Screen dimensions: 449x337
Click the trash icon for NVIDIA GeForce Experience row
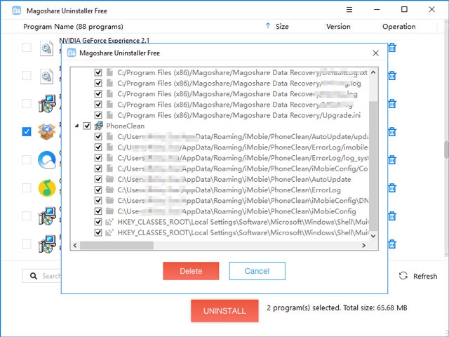392,48
